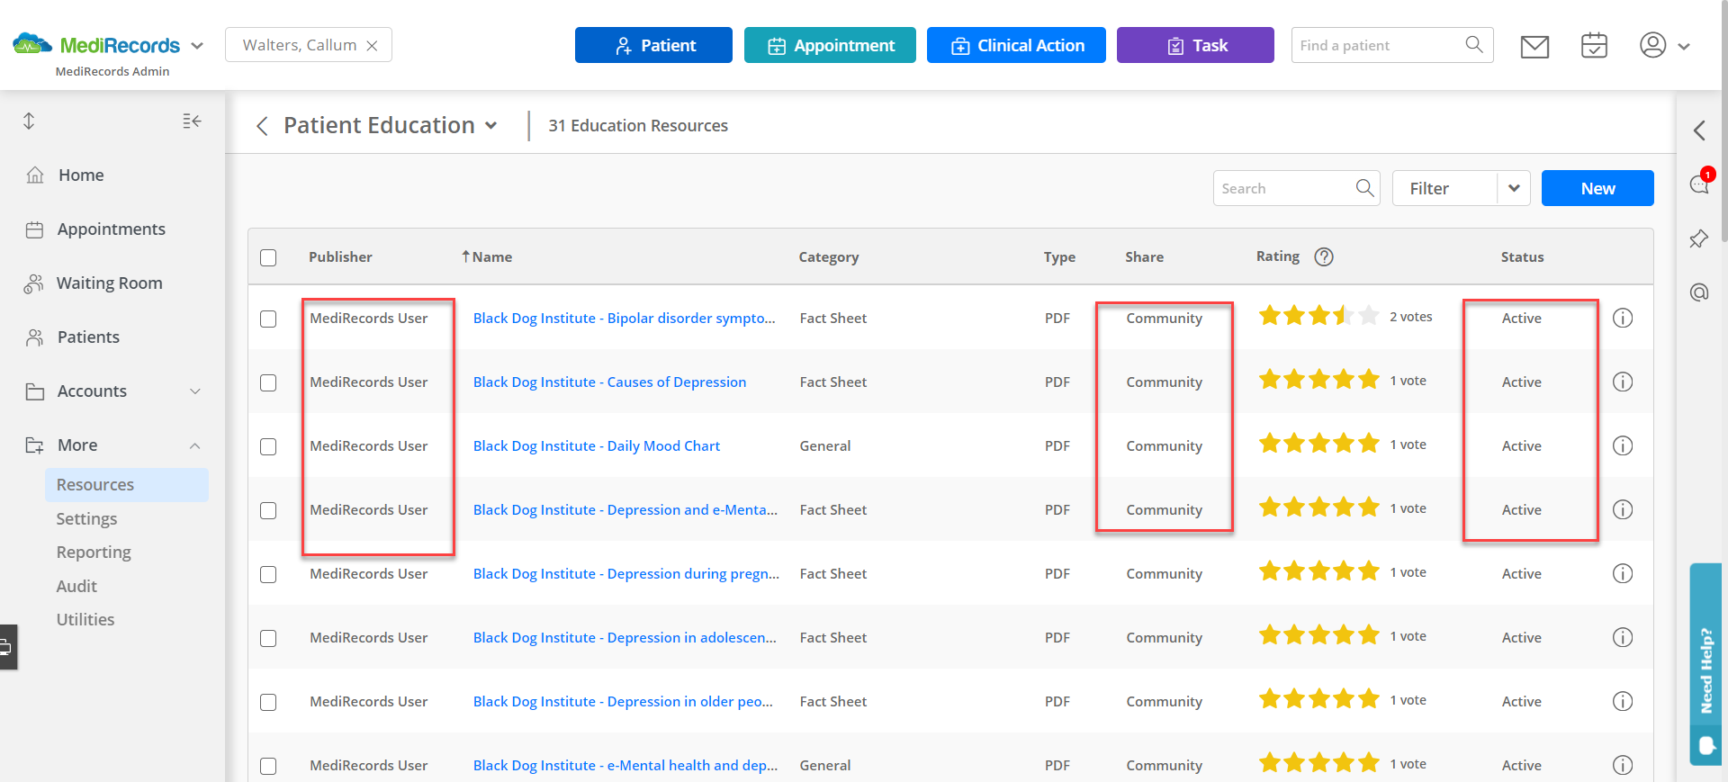Click the MediRecords cloud logo
The height and width of the screenshot is (782, 1728).
32,43
